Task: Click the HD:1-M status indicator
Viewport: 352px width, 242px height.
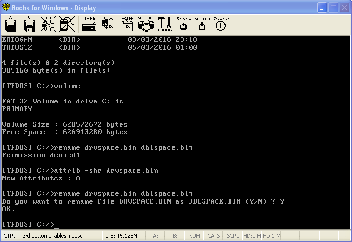Action: click(271, 236)
